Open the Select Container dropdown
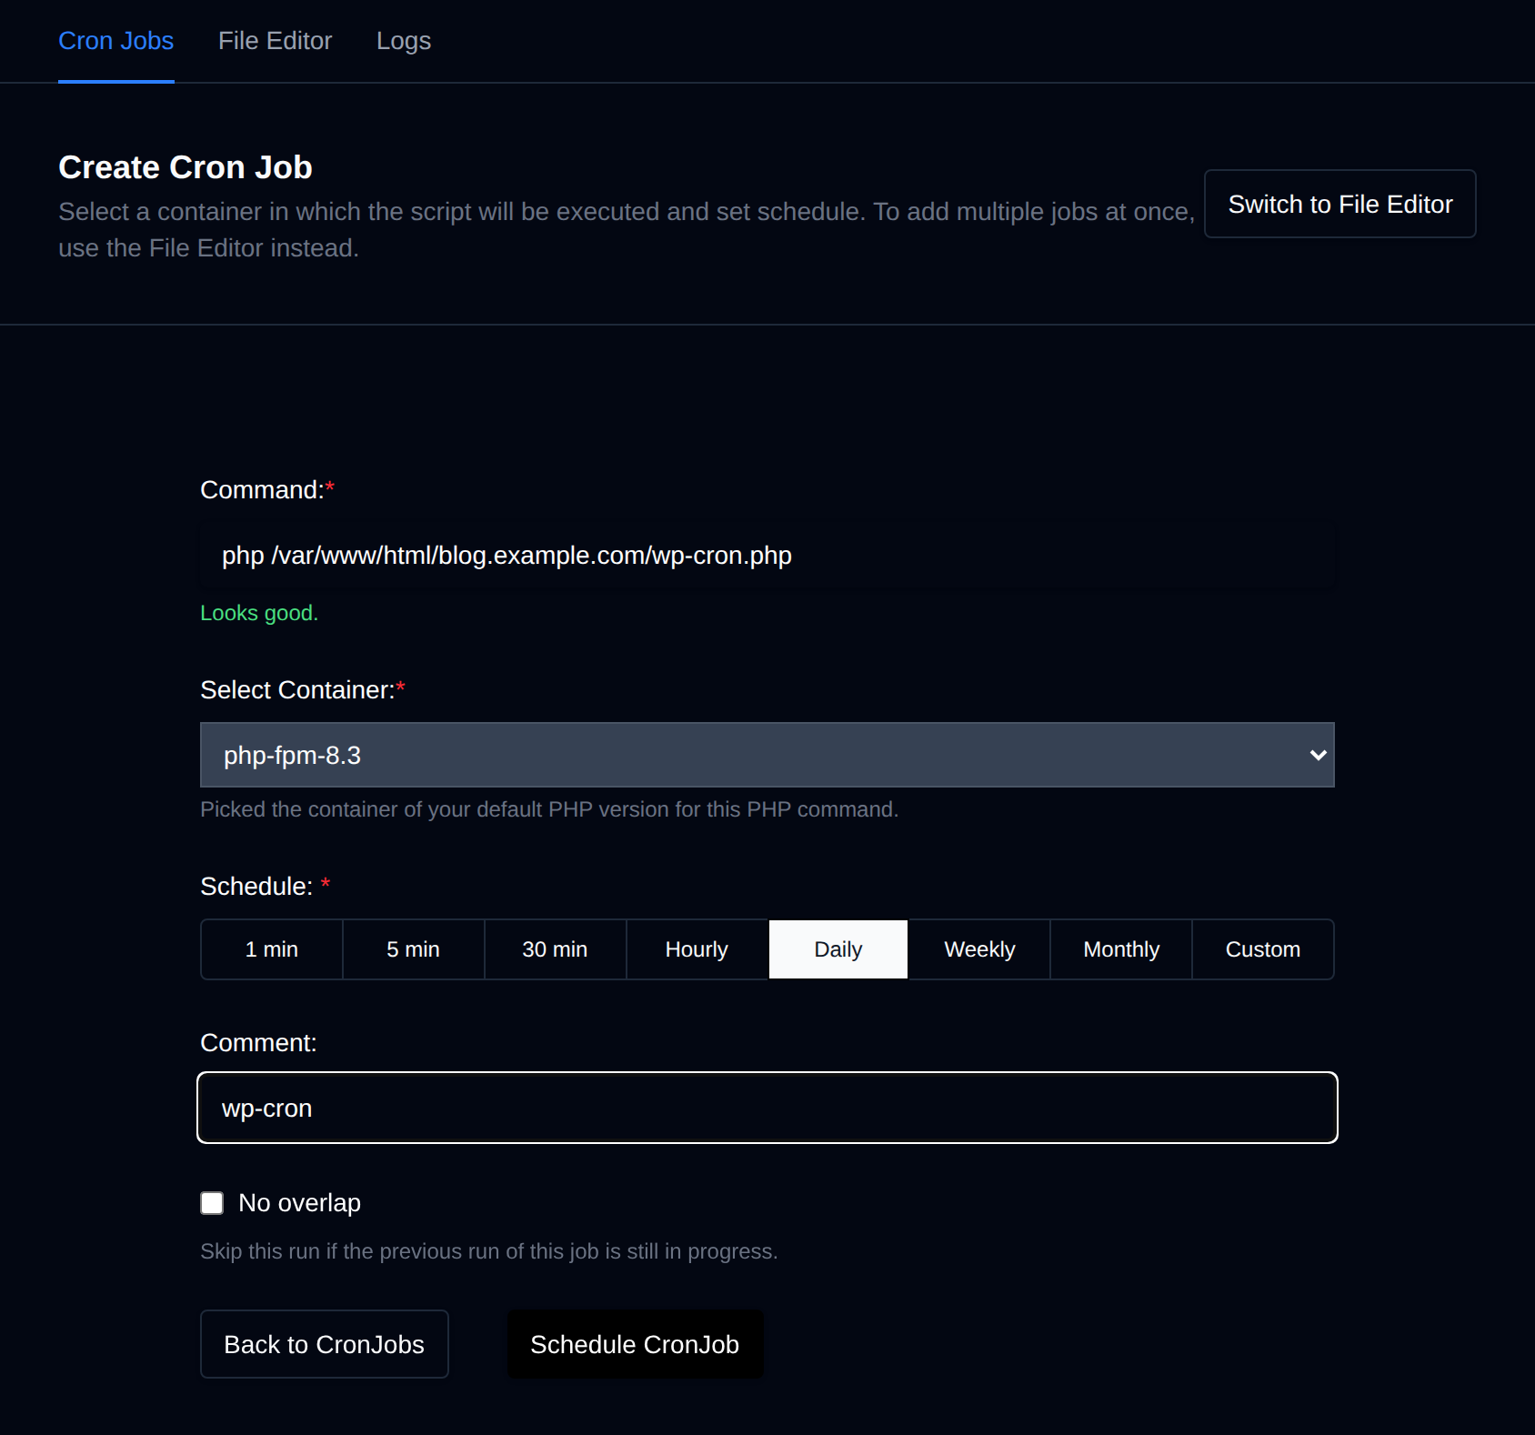Screen dimensions: 1535x1435 tap(767, 755)
